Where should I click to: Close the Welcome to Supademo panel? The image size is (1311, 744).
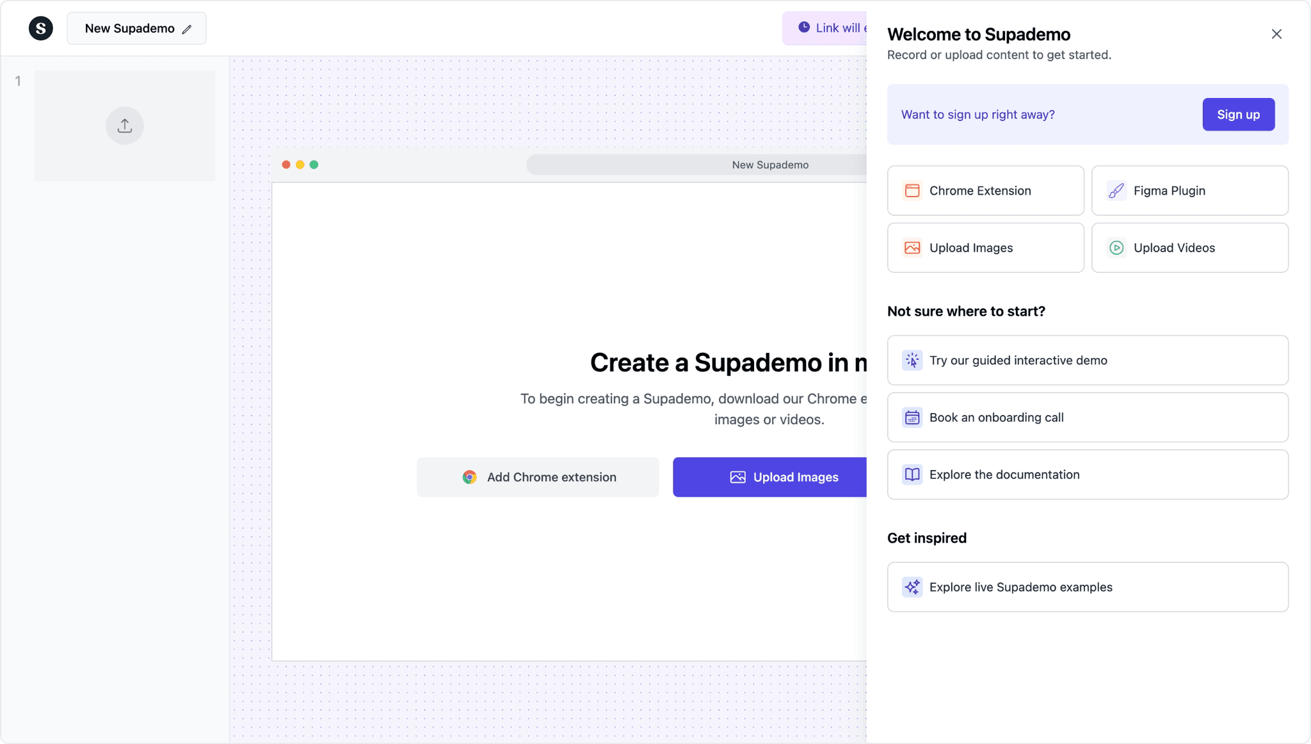tap(1277, 33)
